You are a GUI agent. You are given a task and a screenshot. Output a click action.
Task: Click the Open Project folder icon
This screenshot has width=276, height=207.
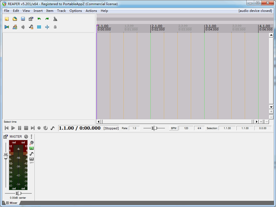click(x=15, y=19)
